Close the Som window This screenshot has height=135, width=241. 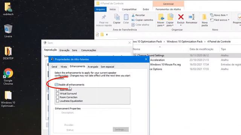pos(130,43)
